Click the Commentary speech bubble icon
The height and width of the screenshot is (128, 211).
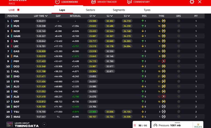pos(129,2)
